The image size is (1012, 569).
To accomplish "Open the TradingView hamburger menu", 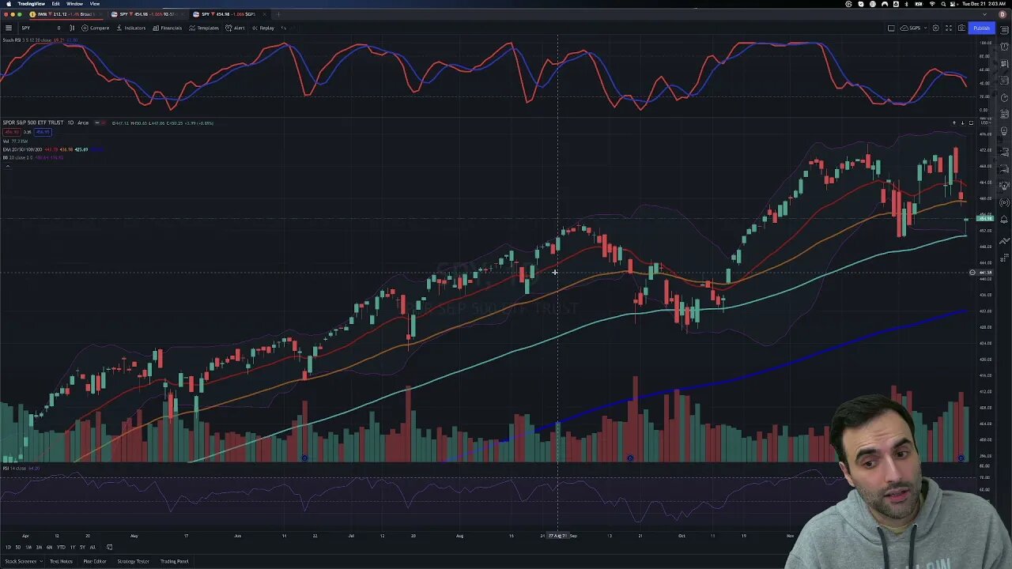I will (9, 28).
